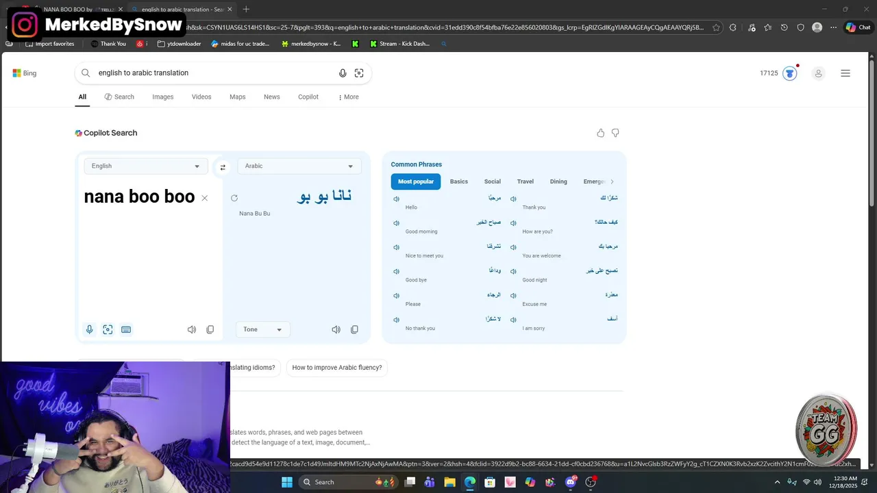Show more Common Phrases categories arrow
Image resolution: width=877 pixels, height=493 pixels.
[612, 181]
